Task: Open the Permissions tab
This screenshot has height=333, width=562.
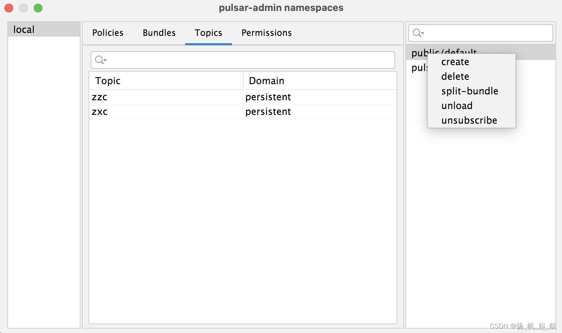Action: [266, 33]
